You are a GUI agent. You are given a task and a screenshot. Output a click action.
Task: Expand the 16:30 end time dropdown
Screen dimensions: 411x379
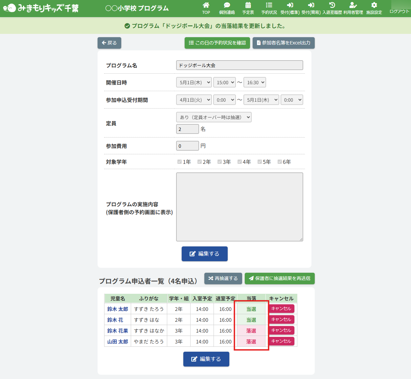point(255,83)
